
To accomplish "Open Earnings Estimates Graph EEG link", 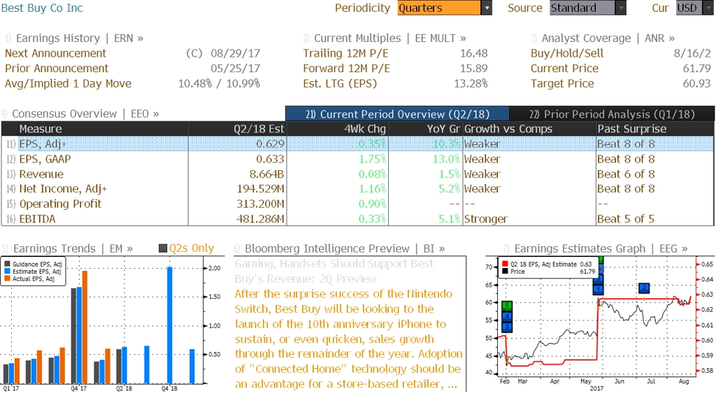I will 601,248.
